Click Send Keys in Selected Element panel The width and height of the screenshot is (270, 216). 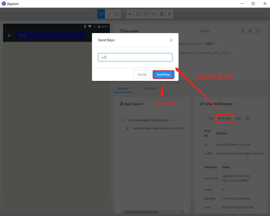click(224, 118)
